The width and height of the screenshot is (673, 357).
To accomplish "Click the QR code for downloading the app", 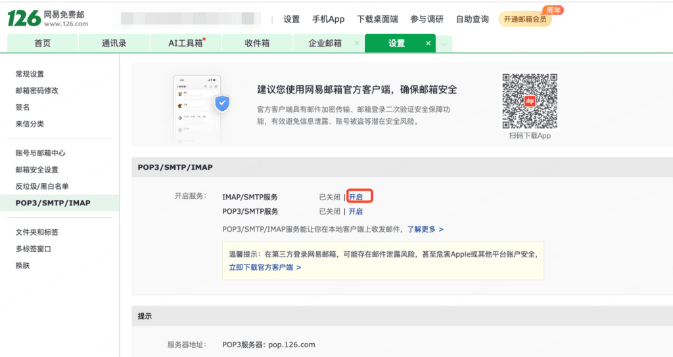I will coord(530,101).
